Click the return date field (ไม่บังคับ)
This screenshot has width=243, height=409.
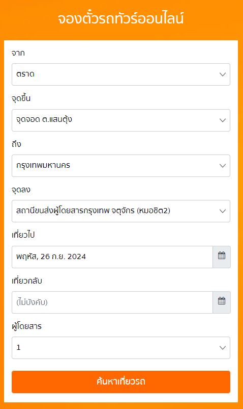coord(112,302)
